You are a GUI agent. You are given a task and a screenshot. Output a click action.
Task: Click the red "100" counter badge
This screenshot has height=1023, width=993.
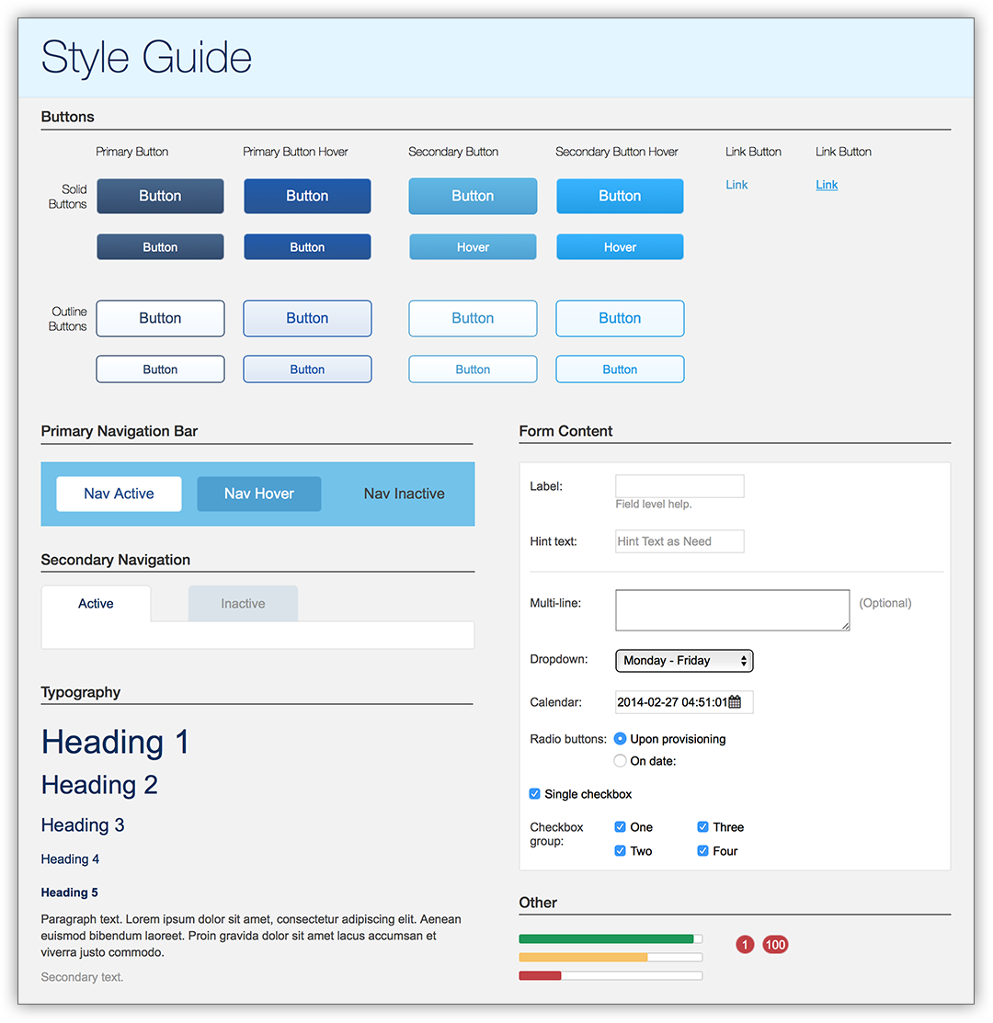(x=775, y=944)
